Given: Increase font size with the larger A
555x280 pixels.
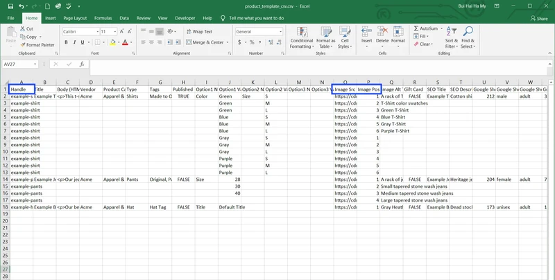Looking at the screenshot, I should pos(122,31).
